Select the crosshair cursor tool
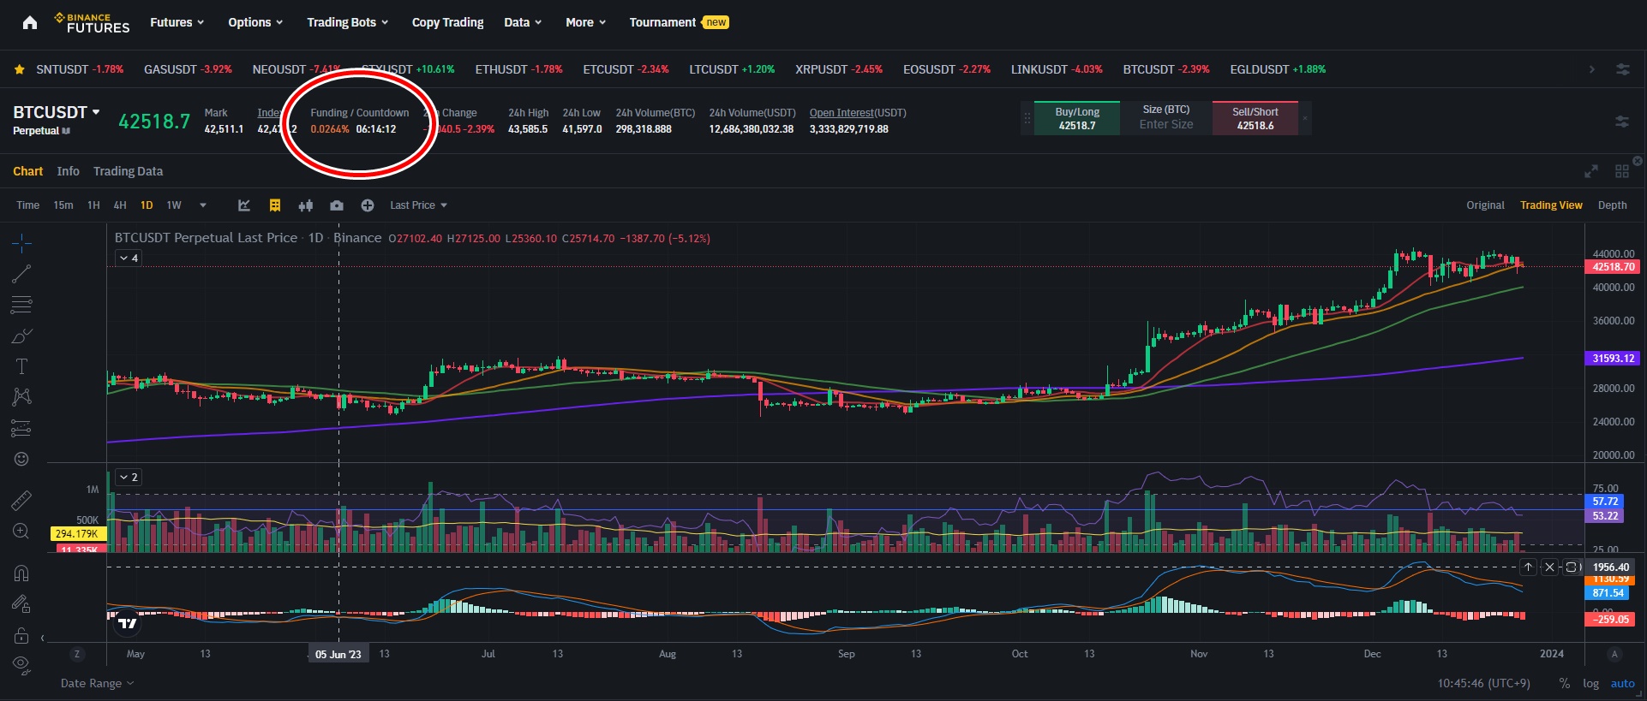The image size is (1647, 701). point(21,244)
